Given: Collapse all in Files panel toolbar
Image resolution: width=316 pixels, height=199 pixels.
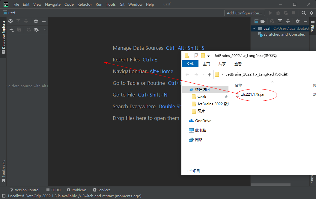Looking at the screenshot, I should pos(288,21).
